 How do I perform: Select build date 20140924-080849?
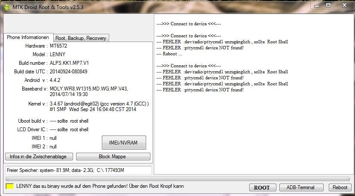point(68,72)
